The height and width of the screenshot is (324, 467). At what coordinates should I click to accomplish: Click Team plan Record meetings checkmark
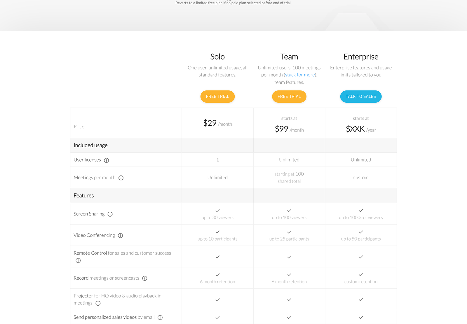coord(289,275)
